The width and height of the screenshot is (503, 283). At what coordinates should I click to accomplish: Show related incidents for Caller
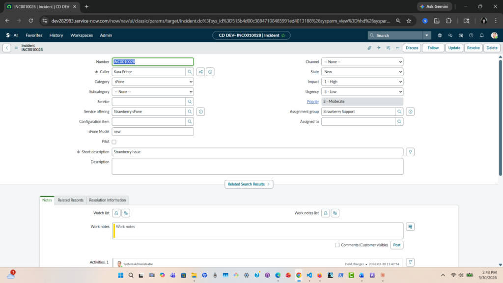tap(200, 72)
